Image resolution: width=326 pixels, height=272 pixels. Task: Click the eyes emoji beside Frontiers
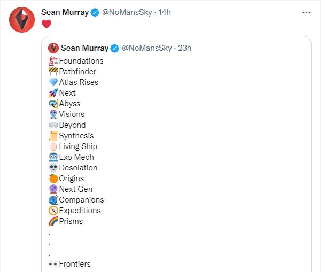point(53,264)
